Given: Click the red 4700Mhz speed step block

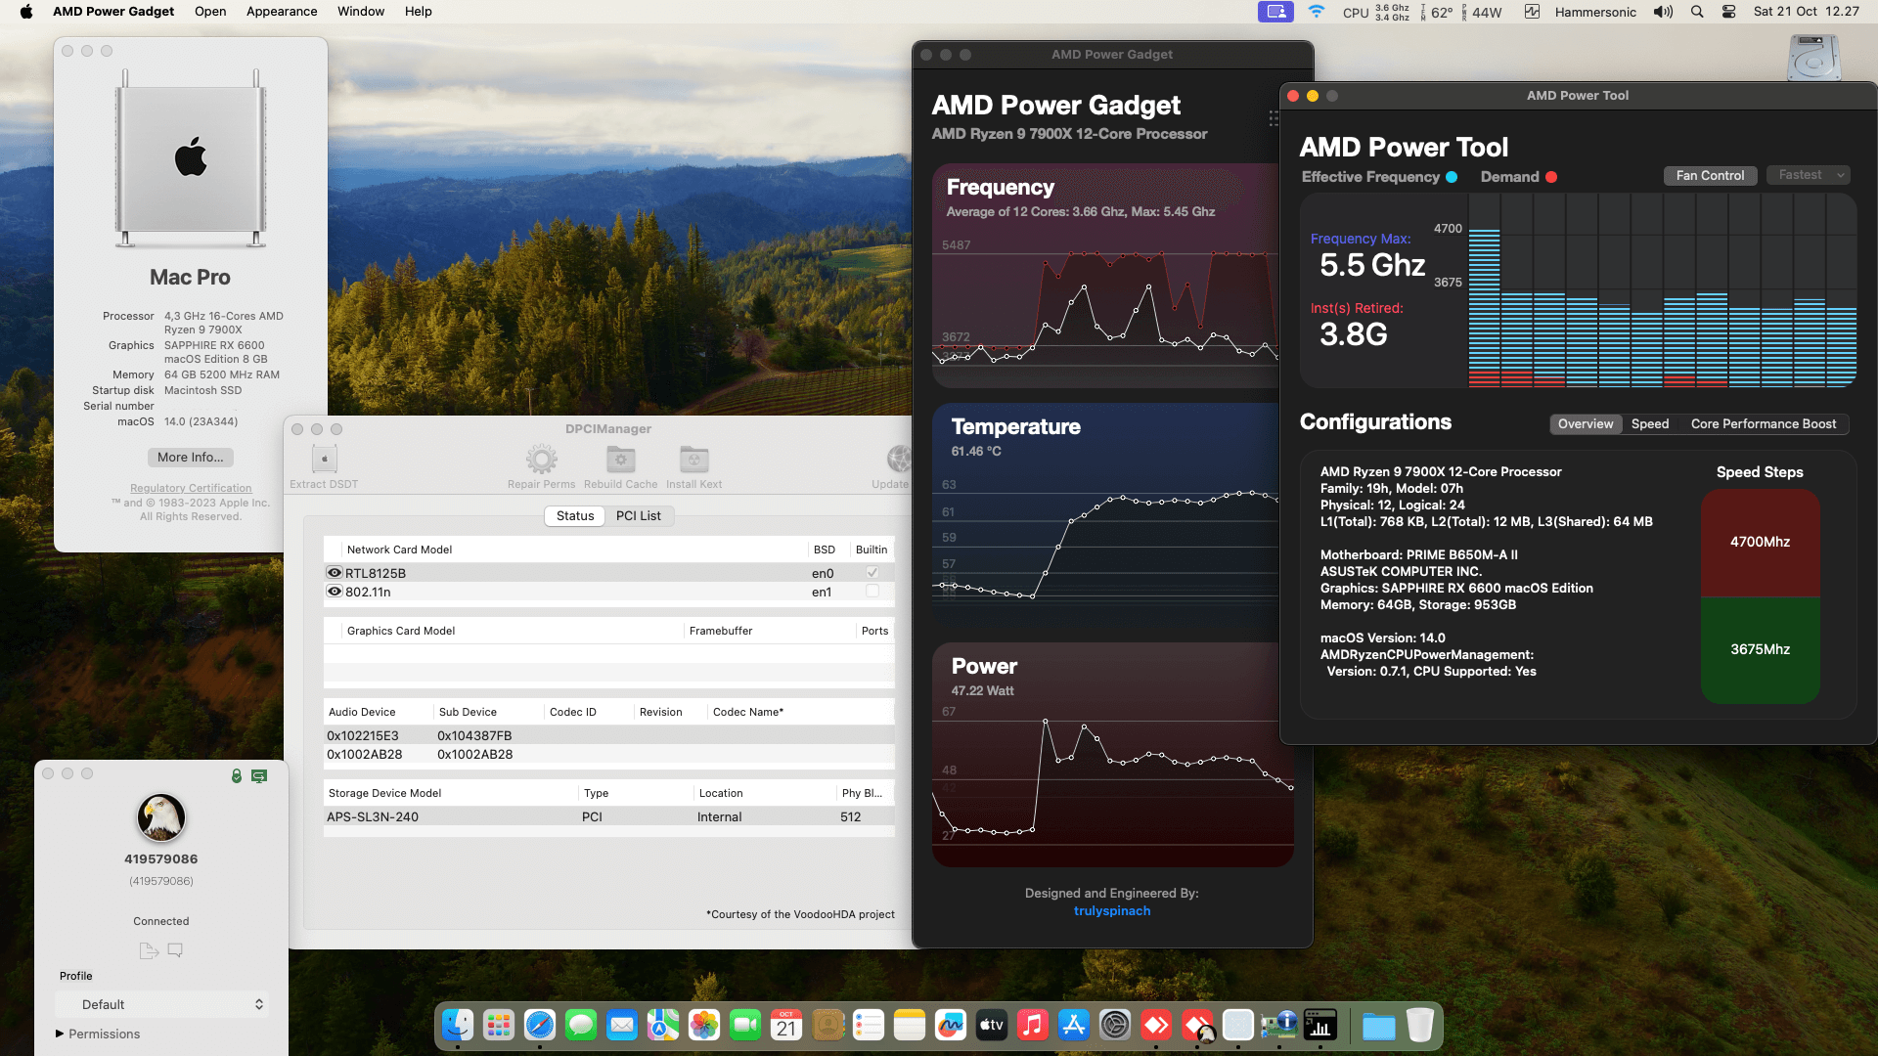Looking at the screenshot, I should tap(1760, 543).
